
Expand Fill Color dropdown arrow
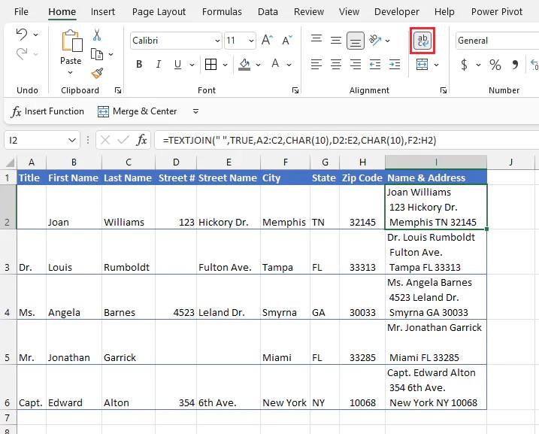(x=258, y=65)
